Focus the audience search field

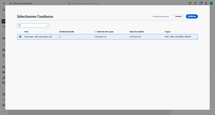(x=33, y=25)
